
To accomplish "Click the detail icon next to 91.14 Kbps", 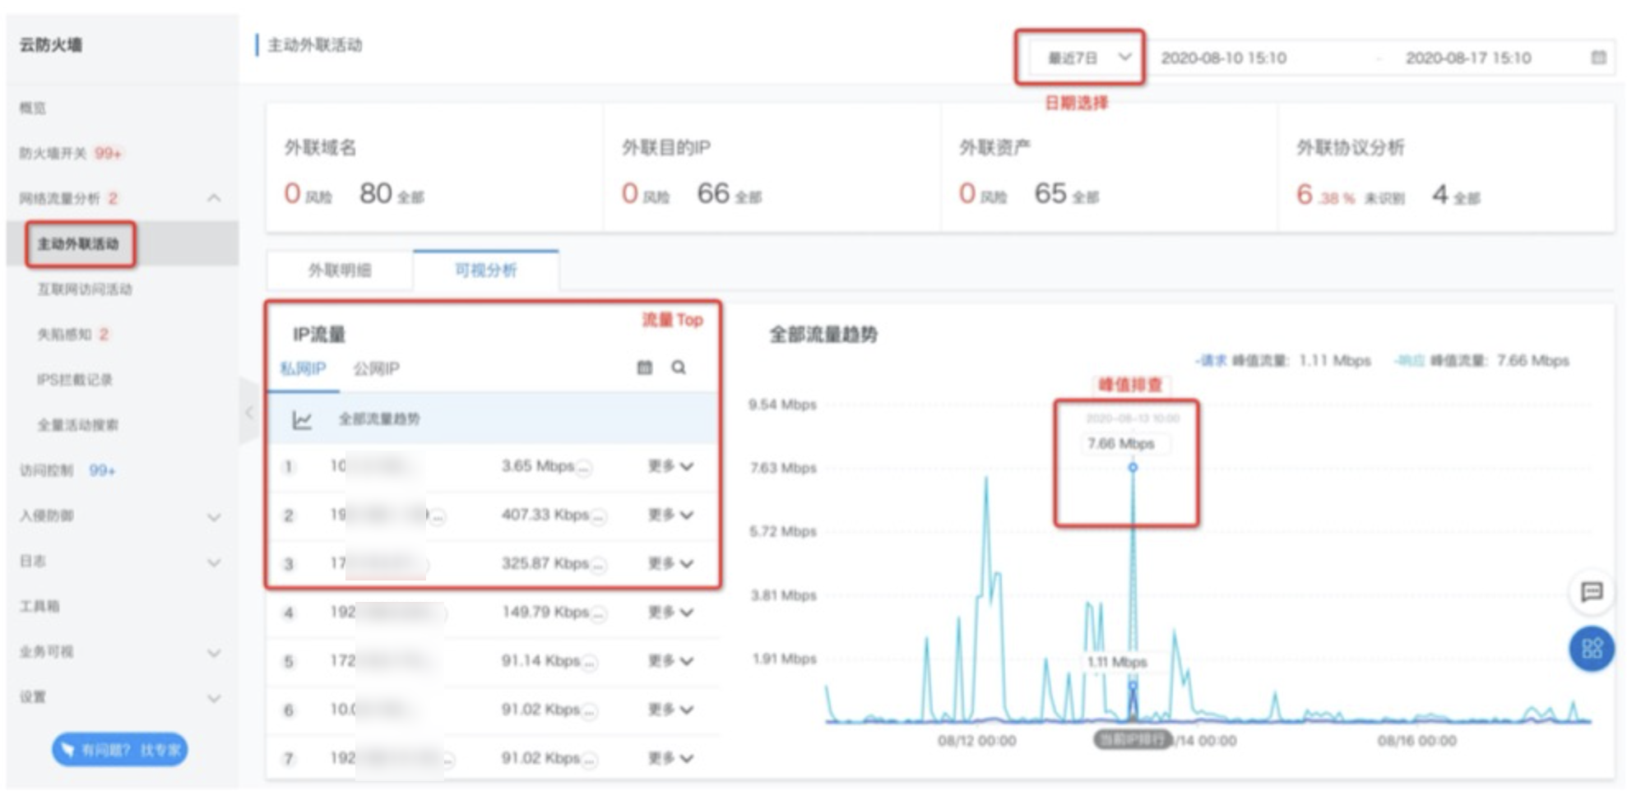I will 590,663.
